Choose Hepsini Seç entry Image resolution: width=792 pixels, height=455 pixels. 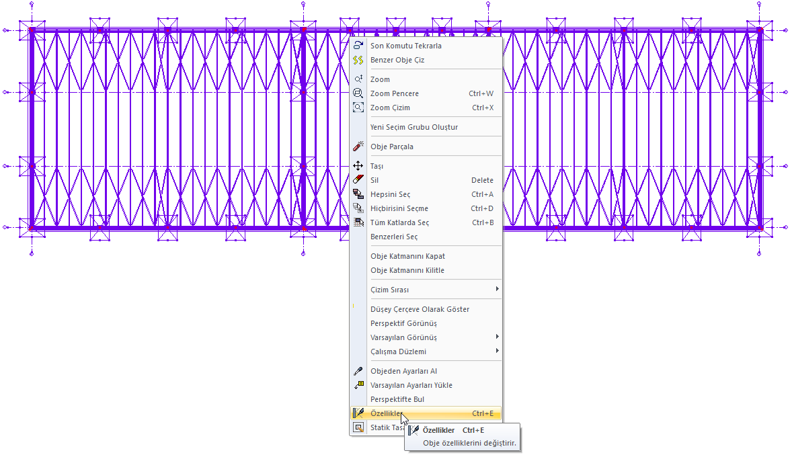click(x=426, y=194)
